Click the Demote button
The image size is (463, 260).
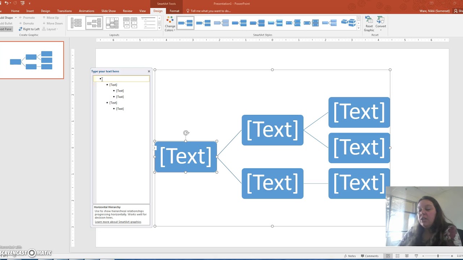[26, 23]
